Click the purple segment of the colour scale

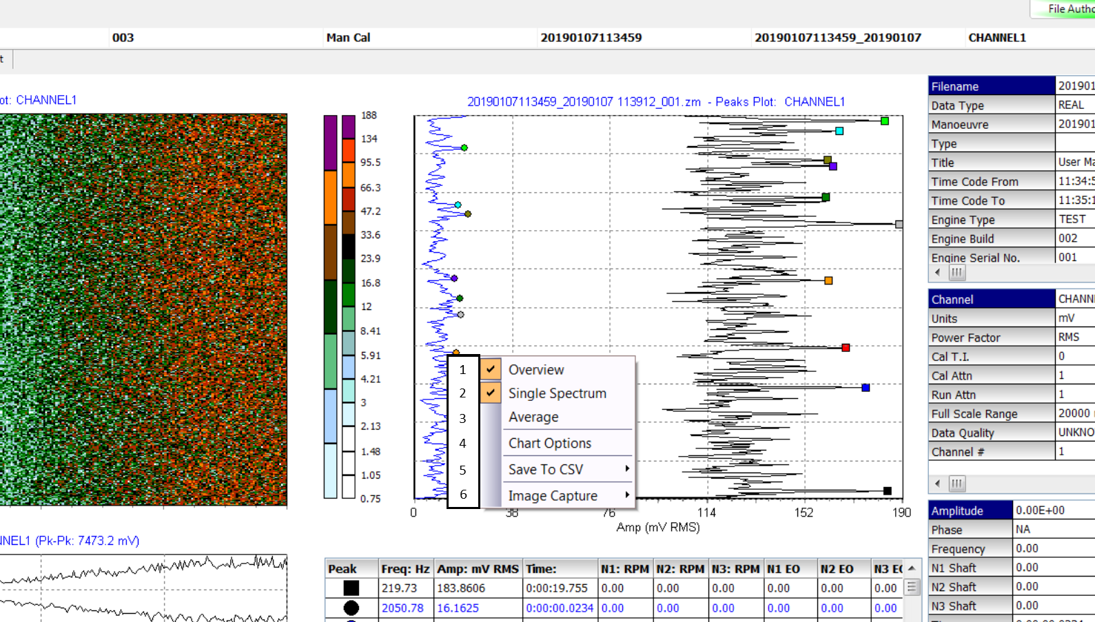330,142
